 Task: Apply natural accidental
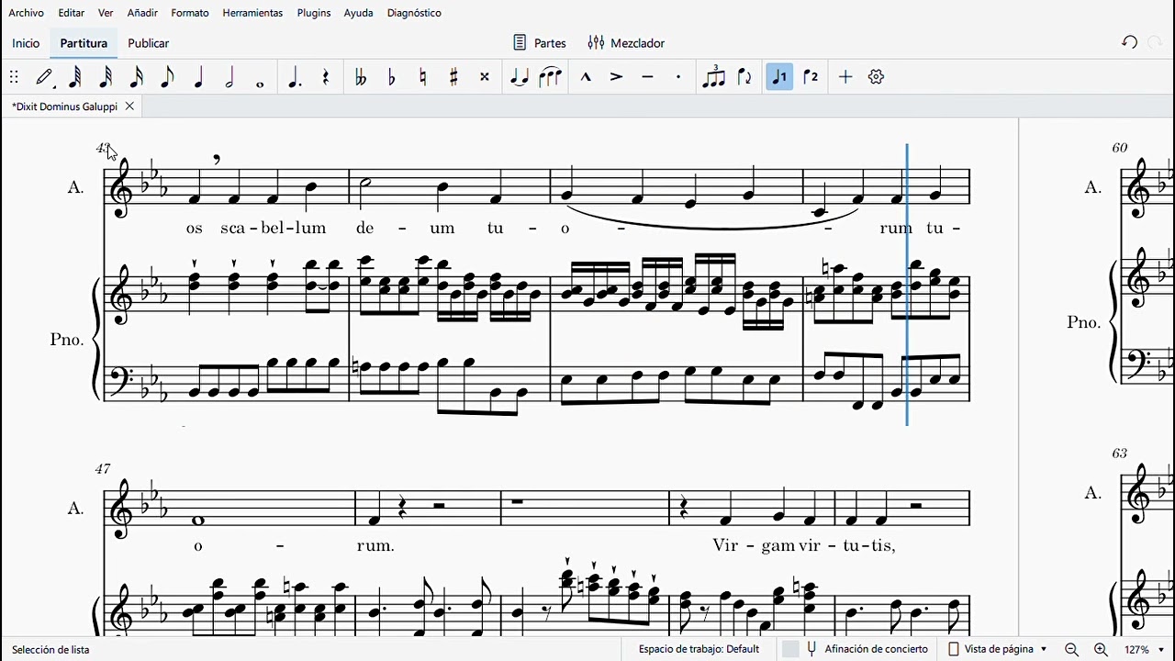click(423, 77)
